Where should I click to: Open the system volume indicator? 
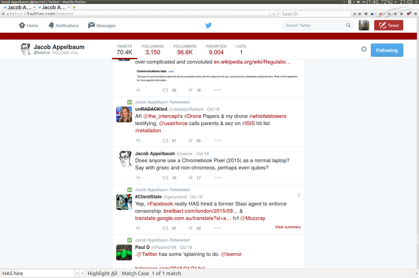[x=396, y=2]
